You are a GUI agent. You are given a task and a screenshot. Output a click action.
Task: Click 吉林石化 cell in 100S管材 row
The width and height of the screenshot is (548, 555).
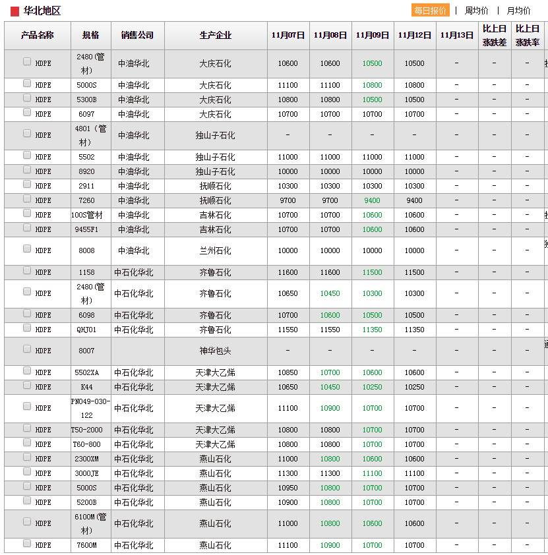[215, 215]
